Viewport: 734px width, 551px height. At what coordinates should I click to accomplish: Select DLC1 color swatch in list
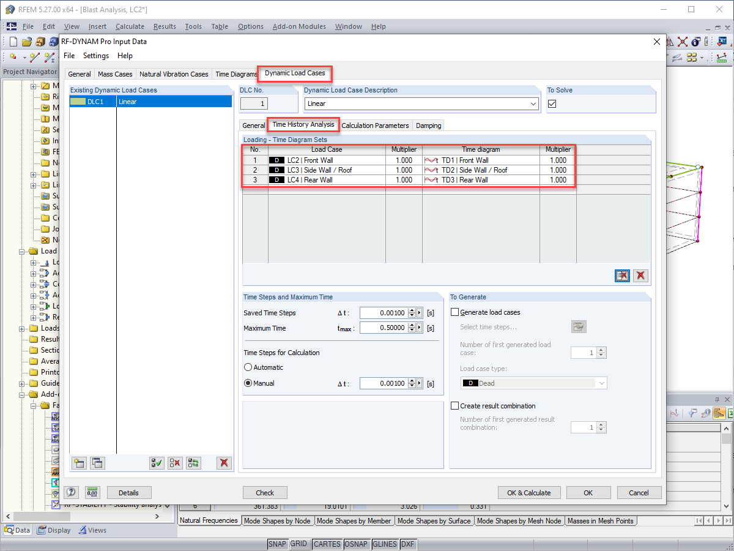(78, 102)
